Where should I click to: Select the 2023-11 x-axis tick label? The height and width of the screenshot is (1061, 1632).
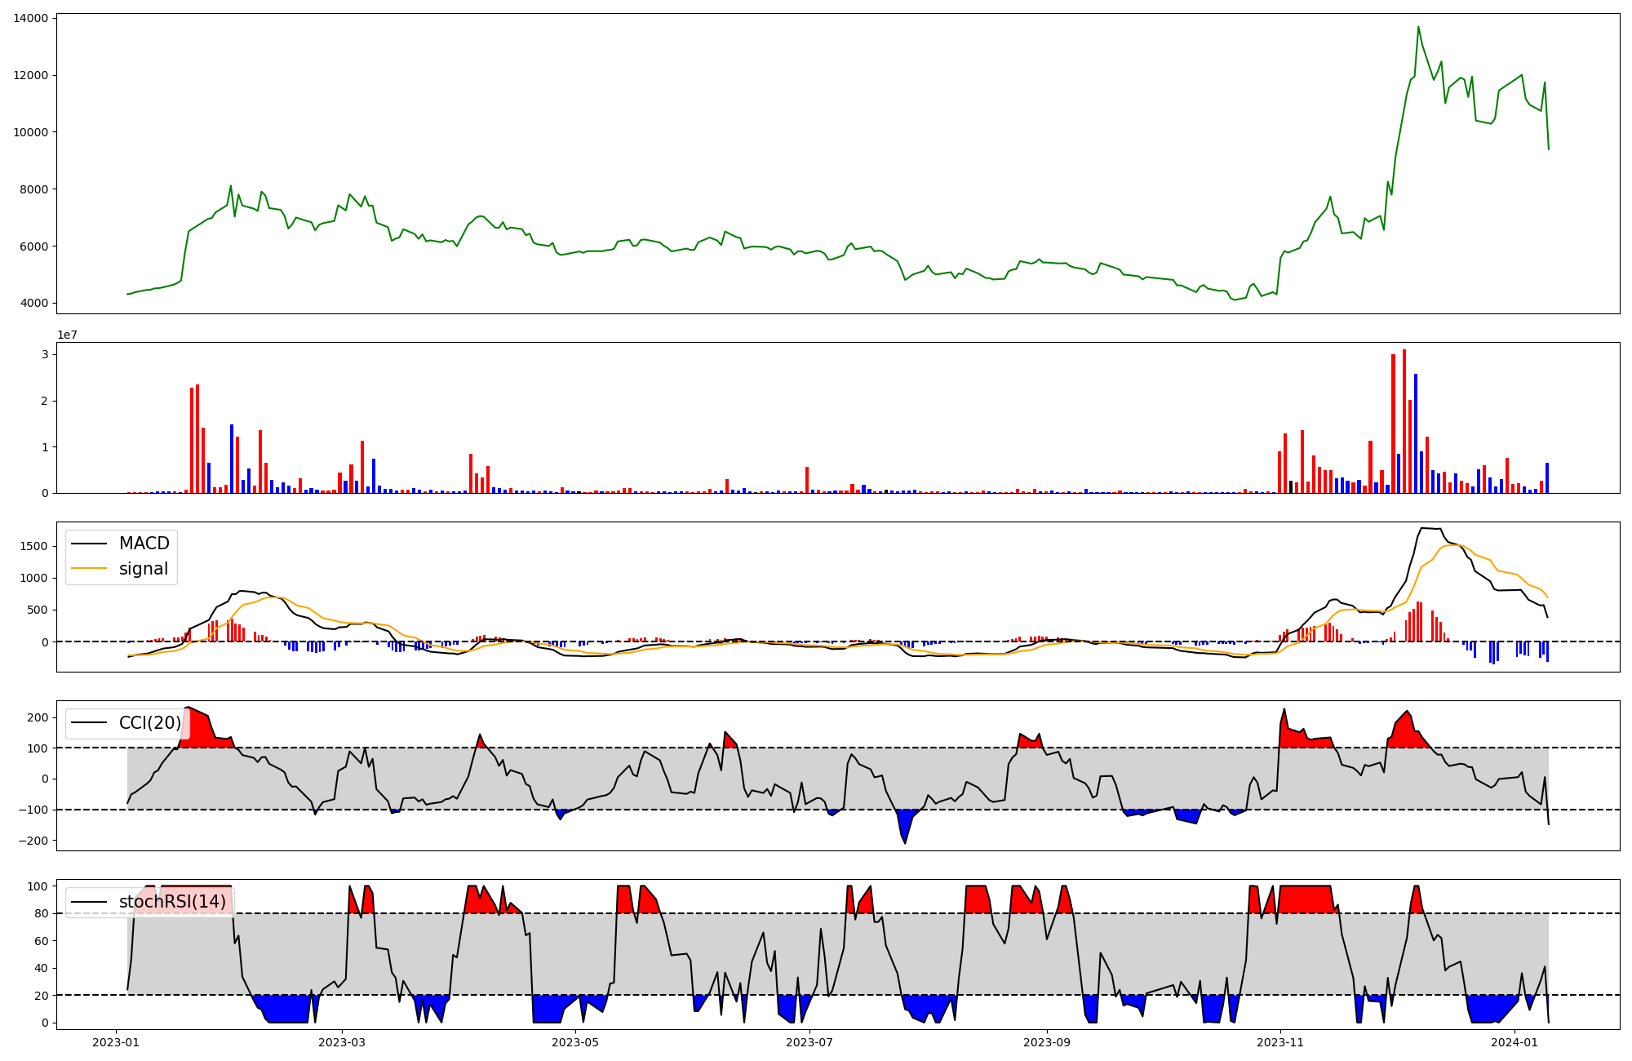pos(1280,1042)
